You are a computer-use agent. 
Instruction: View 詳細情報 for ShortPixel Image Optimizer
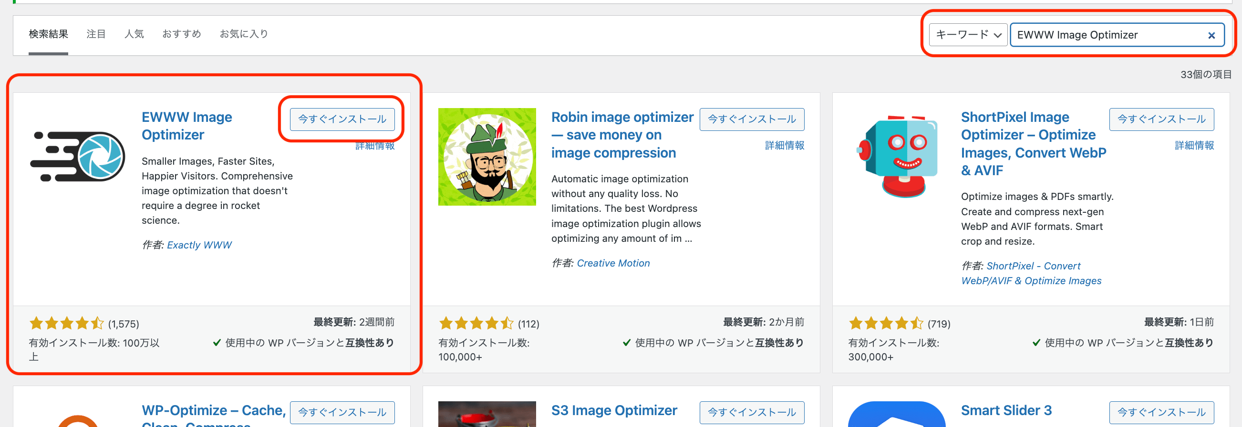(x=1194, y=145)
